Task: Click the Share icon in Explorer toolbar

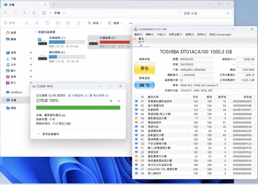Action: pyautogui.click(x=68, y=23)
